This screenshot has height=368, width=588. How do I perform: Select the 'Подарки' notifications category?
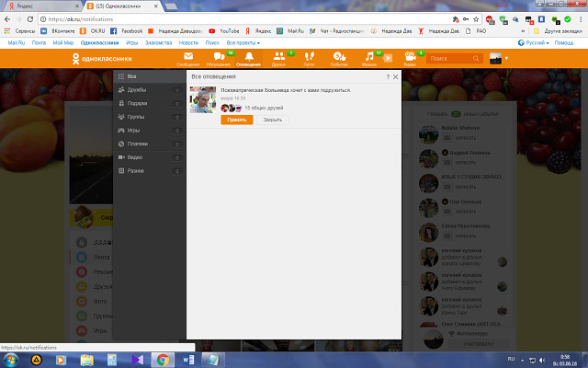click(x=149, y=103)
